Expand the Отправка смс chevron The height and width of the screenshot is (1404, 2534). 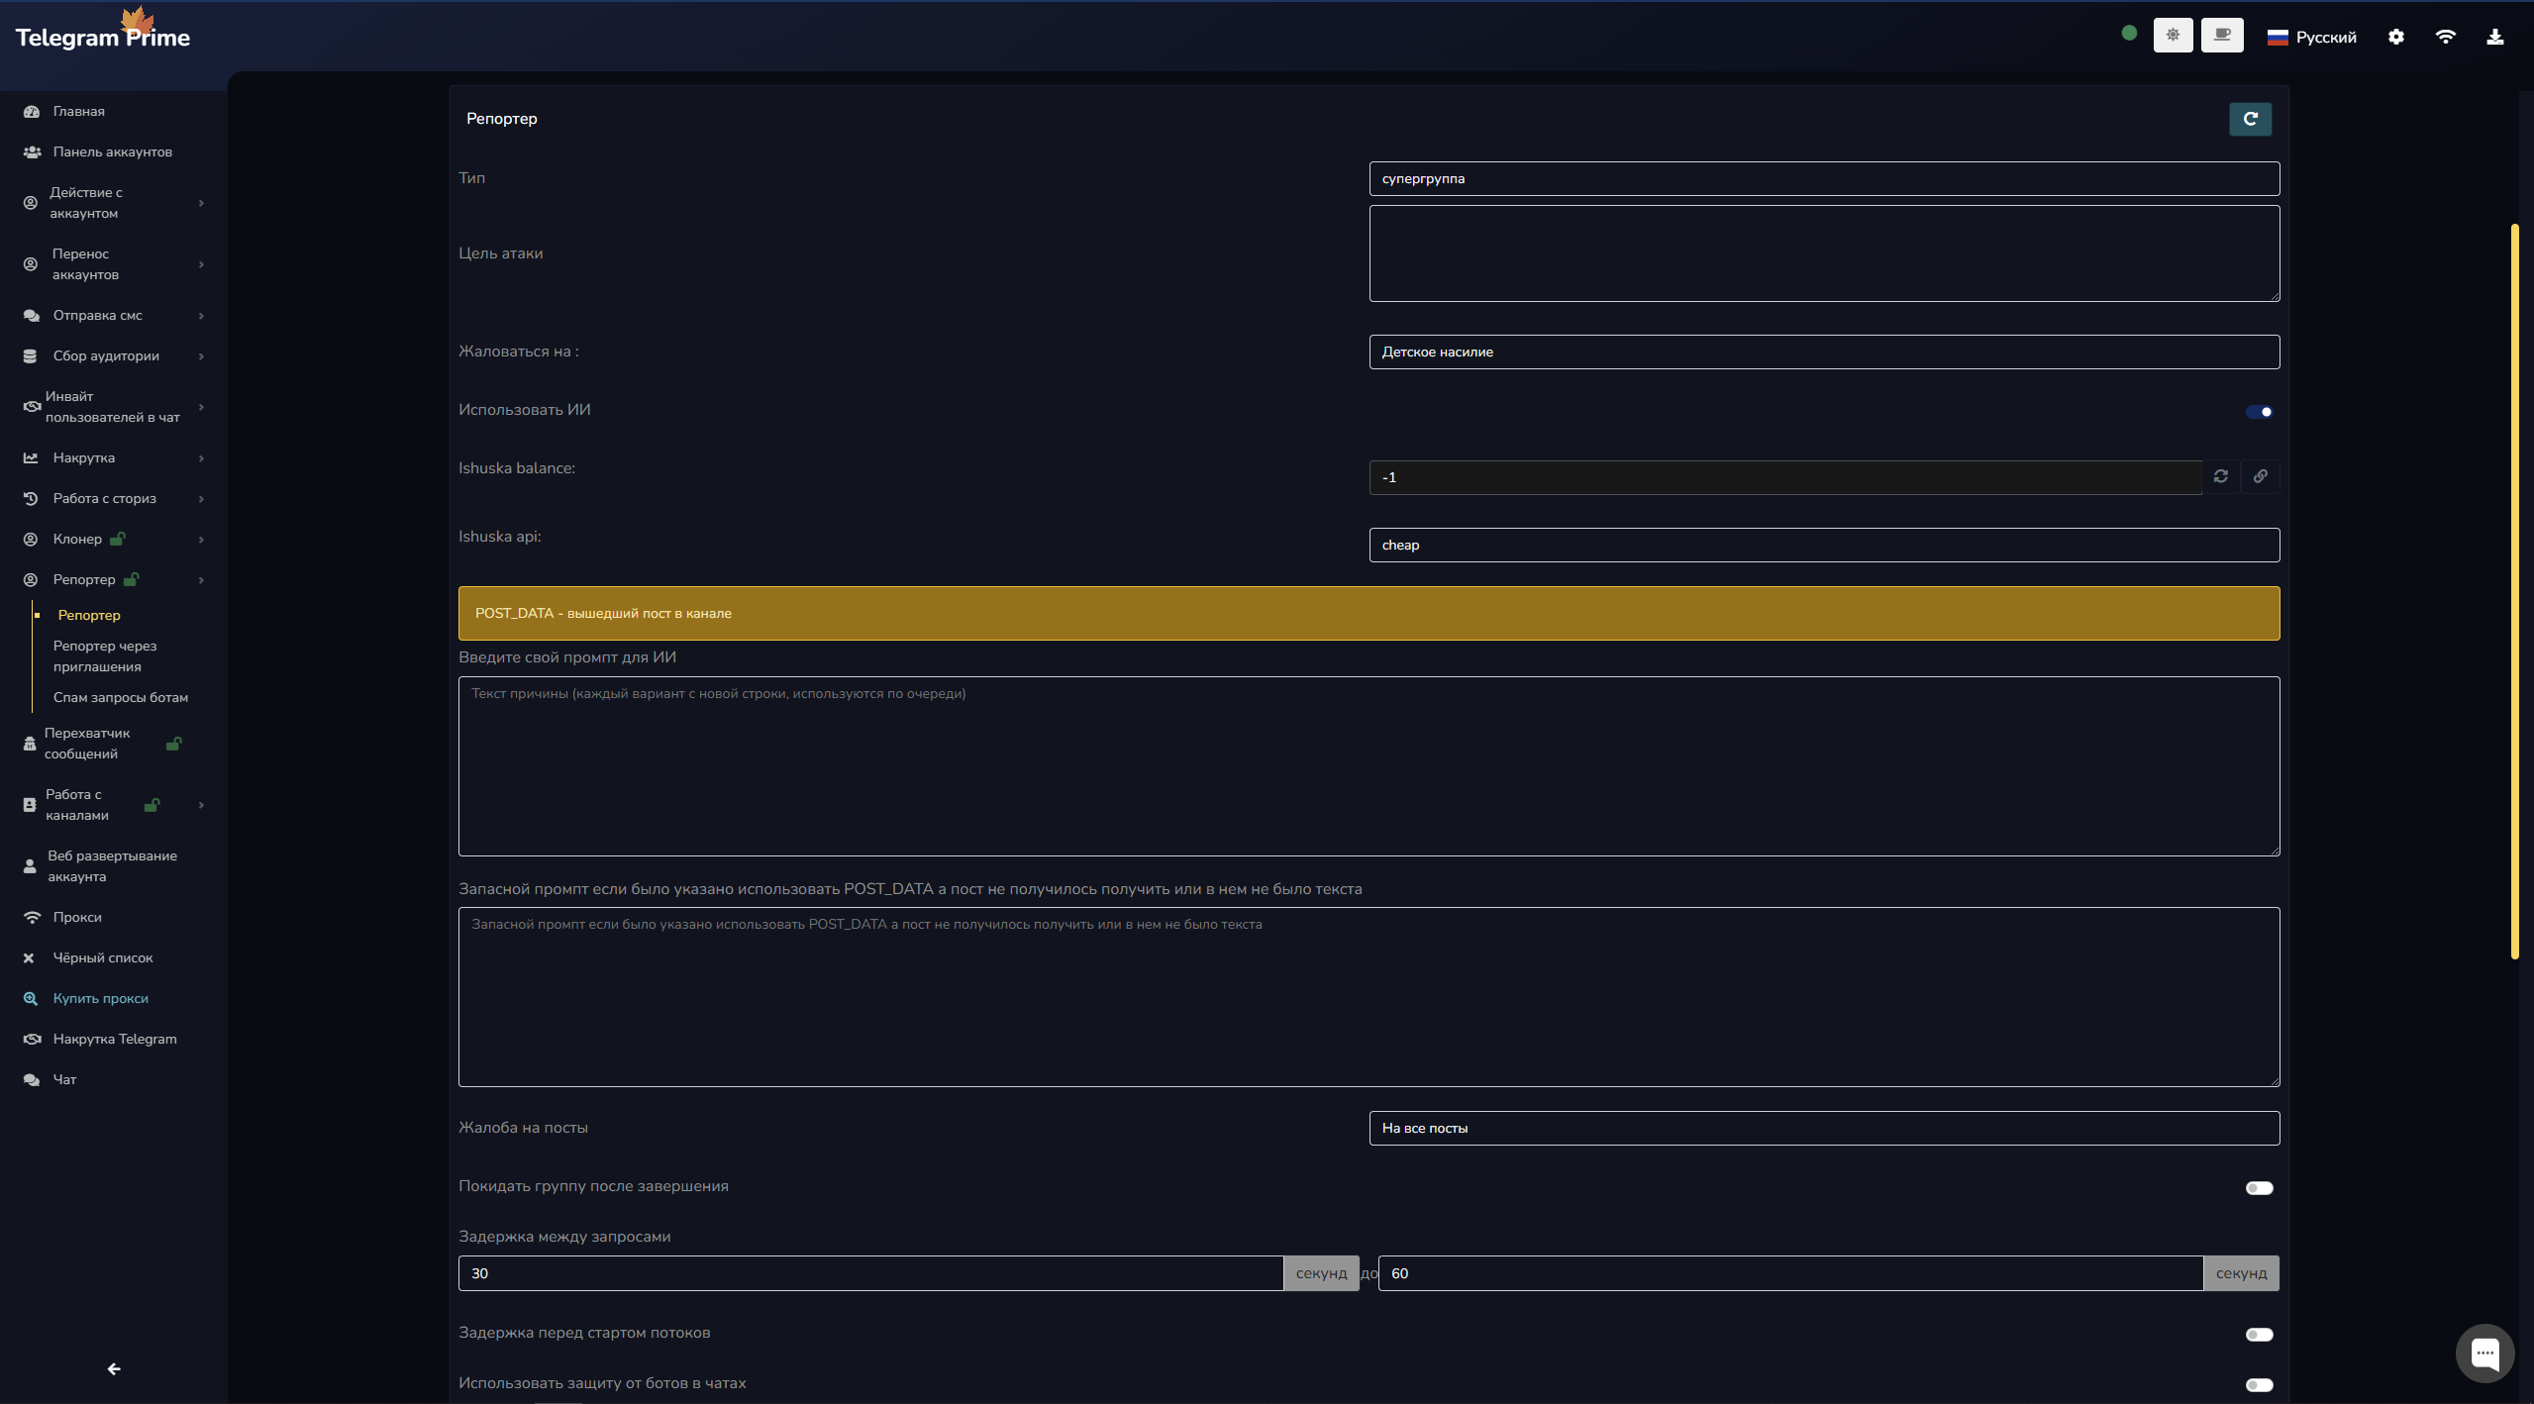201,317
